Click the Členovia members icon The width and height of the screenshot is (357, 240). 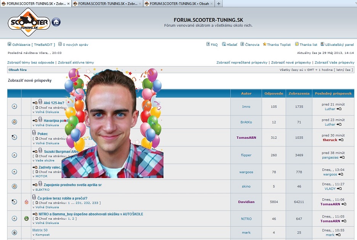pos(242,44)
